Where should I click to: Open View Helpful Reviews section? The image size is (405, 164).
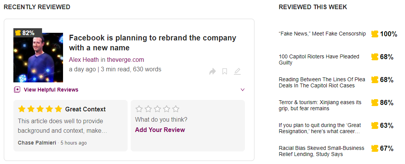(51, 90)
